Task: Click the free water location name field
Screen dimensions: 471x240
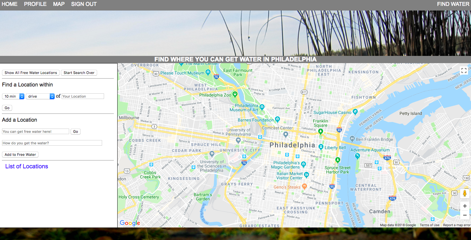Action: tap(36, 132)
